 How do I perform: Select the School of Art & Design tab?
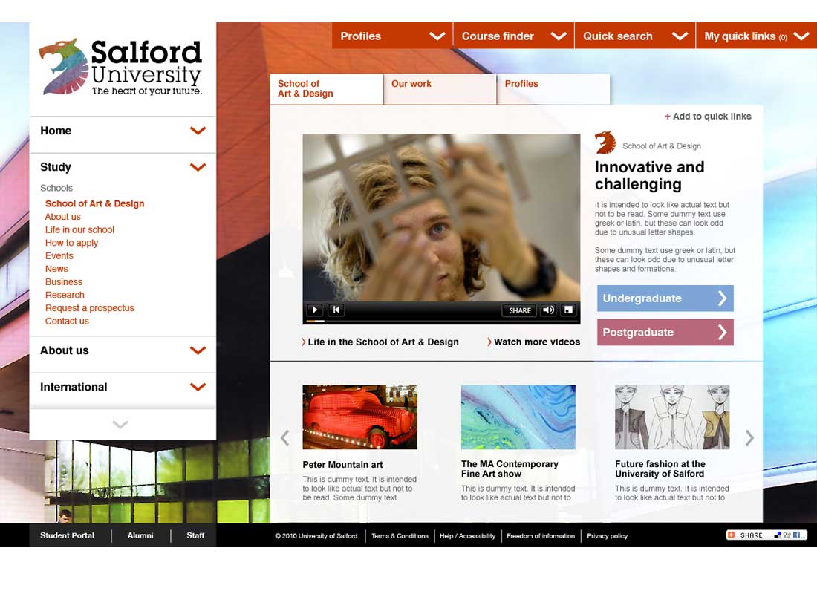[326, 88]
